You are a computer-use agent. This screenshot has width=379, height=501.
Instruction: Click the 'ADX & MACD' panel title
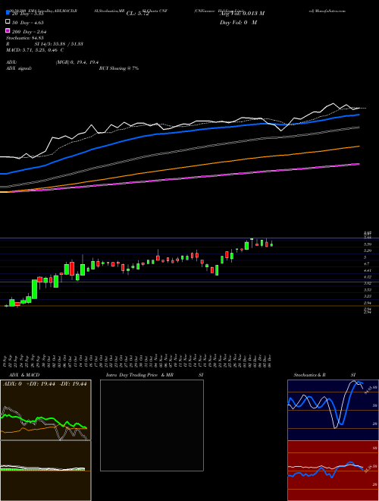(x=24, y=375)
